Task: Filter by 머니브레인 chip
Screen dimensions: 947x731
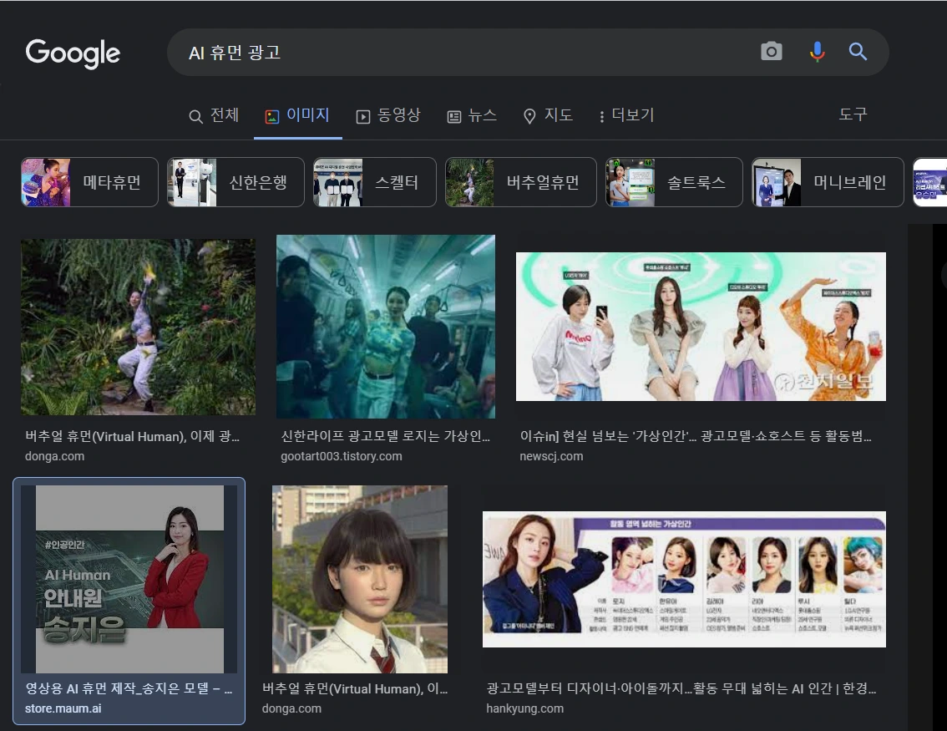Action: pos(828,182)
